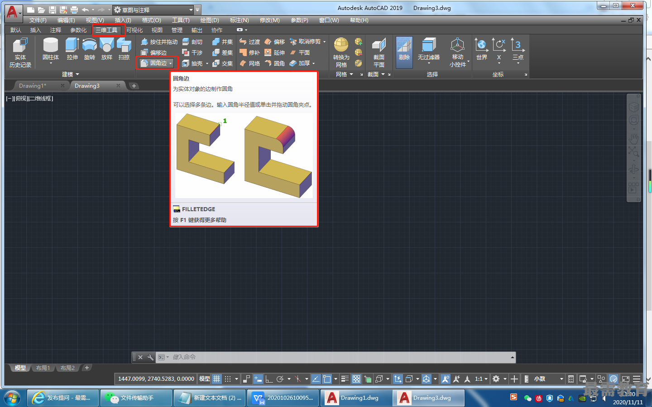This screenshot has height=407, width=652.
Task: Open the 绘图(D) menu
Action: point(210,20)
